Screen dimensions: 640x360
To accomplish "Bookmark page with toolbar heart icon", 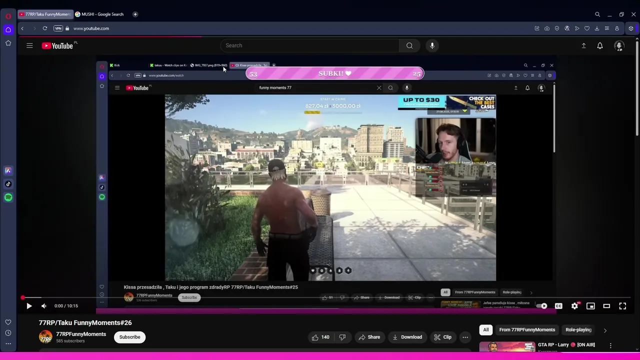I will pyautogui.click(x=587, y=28).
